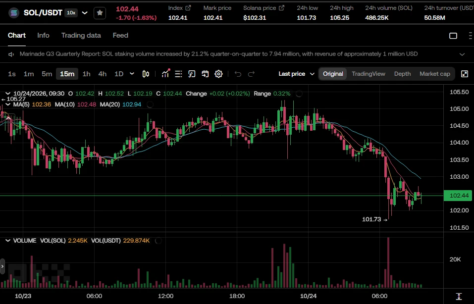This screenshot has height=304, width=474.
Task: Open the Trading data tab
Action: pos(81,35)
